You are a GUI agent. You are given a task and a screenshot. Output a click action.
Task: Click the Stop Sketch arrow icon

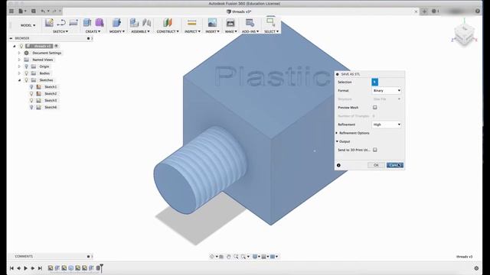(x=61, y=23)
